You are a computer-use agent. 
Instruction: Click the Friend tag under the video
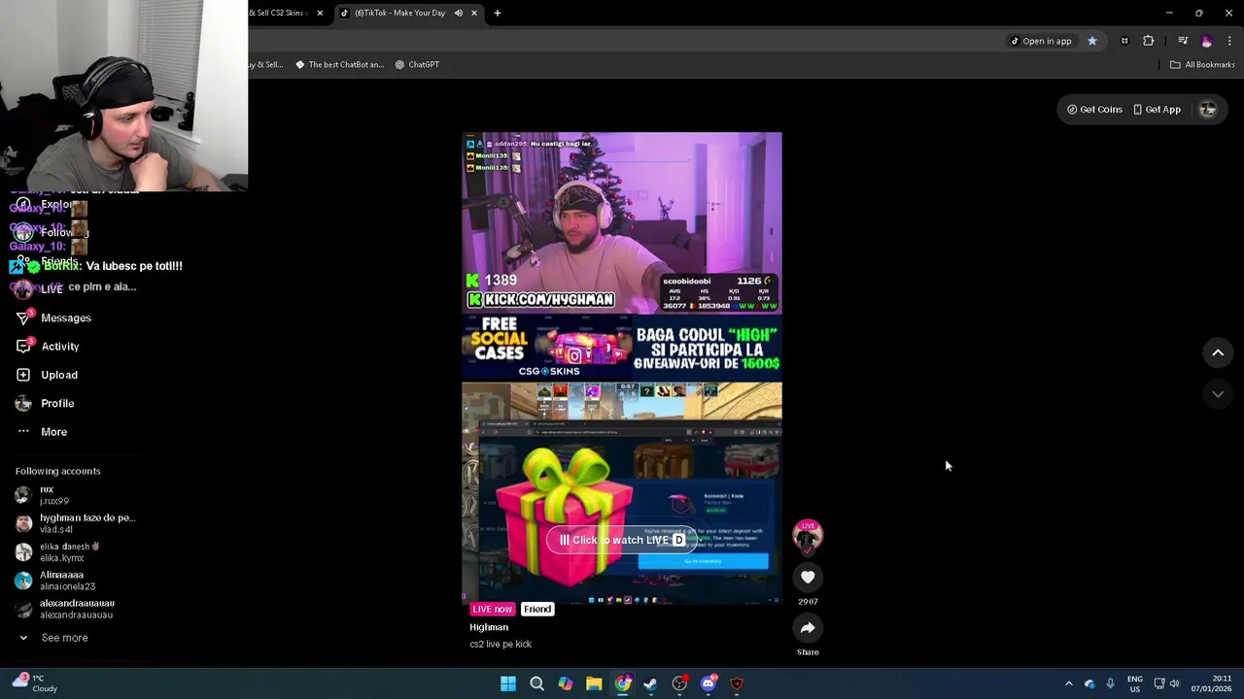(x=537, y=609)
